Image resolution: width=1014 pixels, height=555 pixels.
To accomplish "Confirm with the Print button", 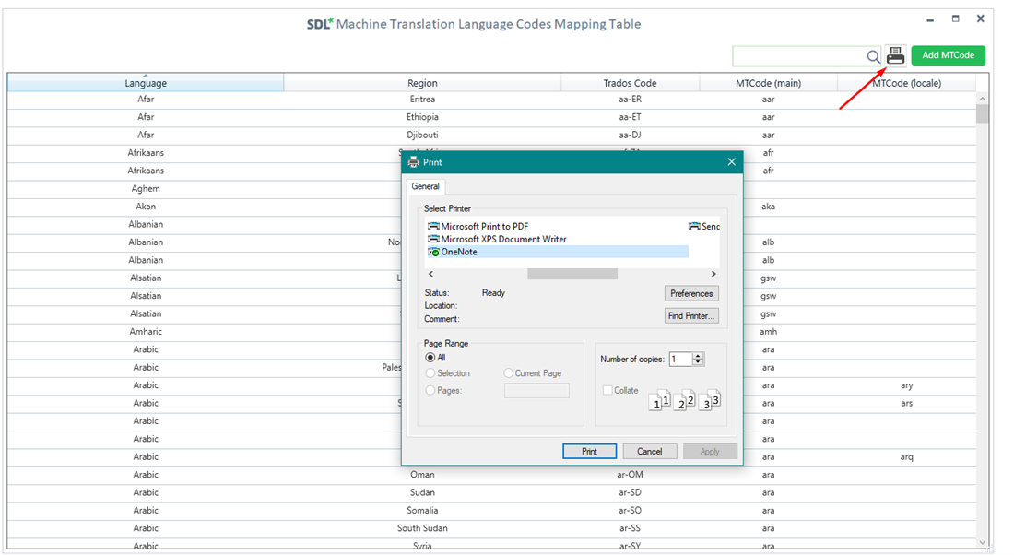I will pos(589,452).
